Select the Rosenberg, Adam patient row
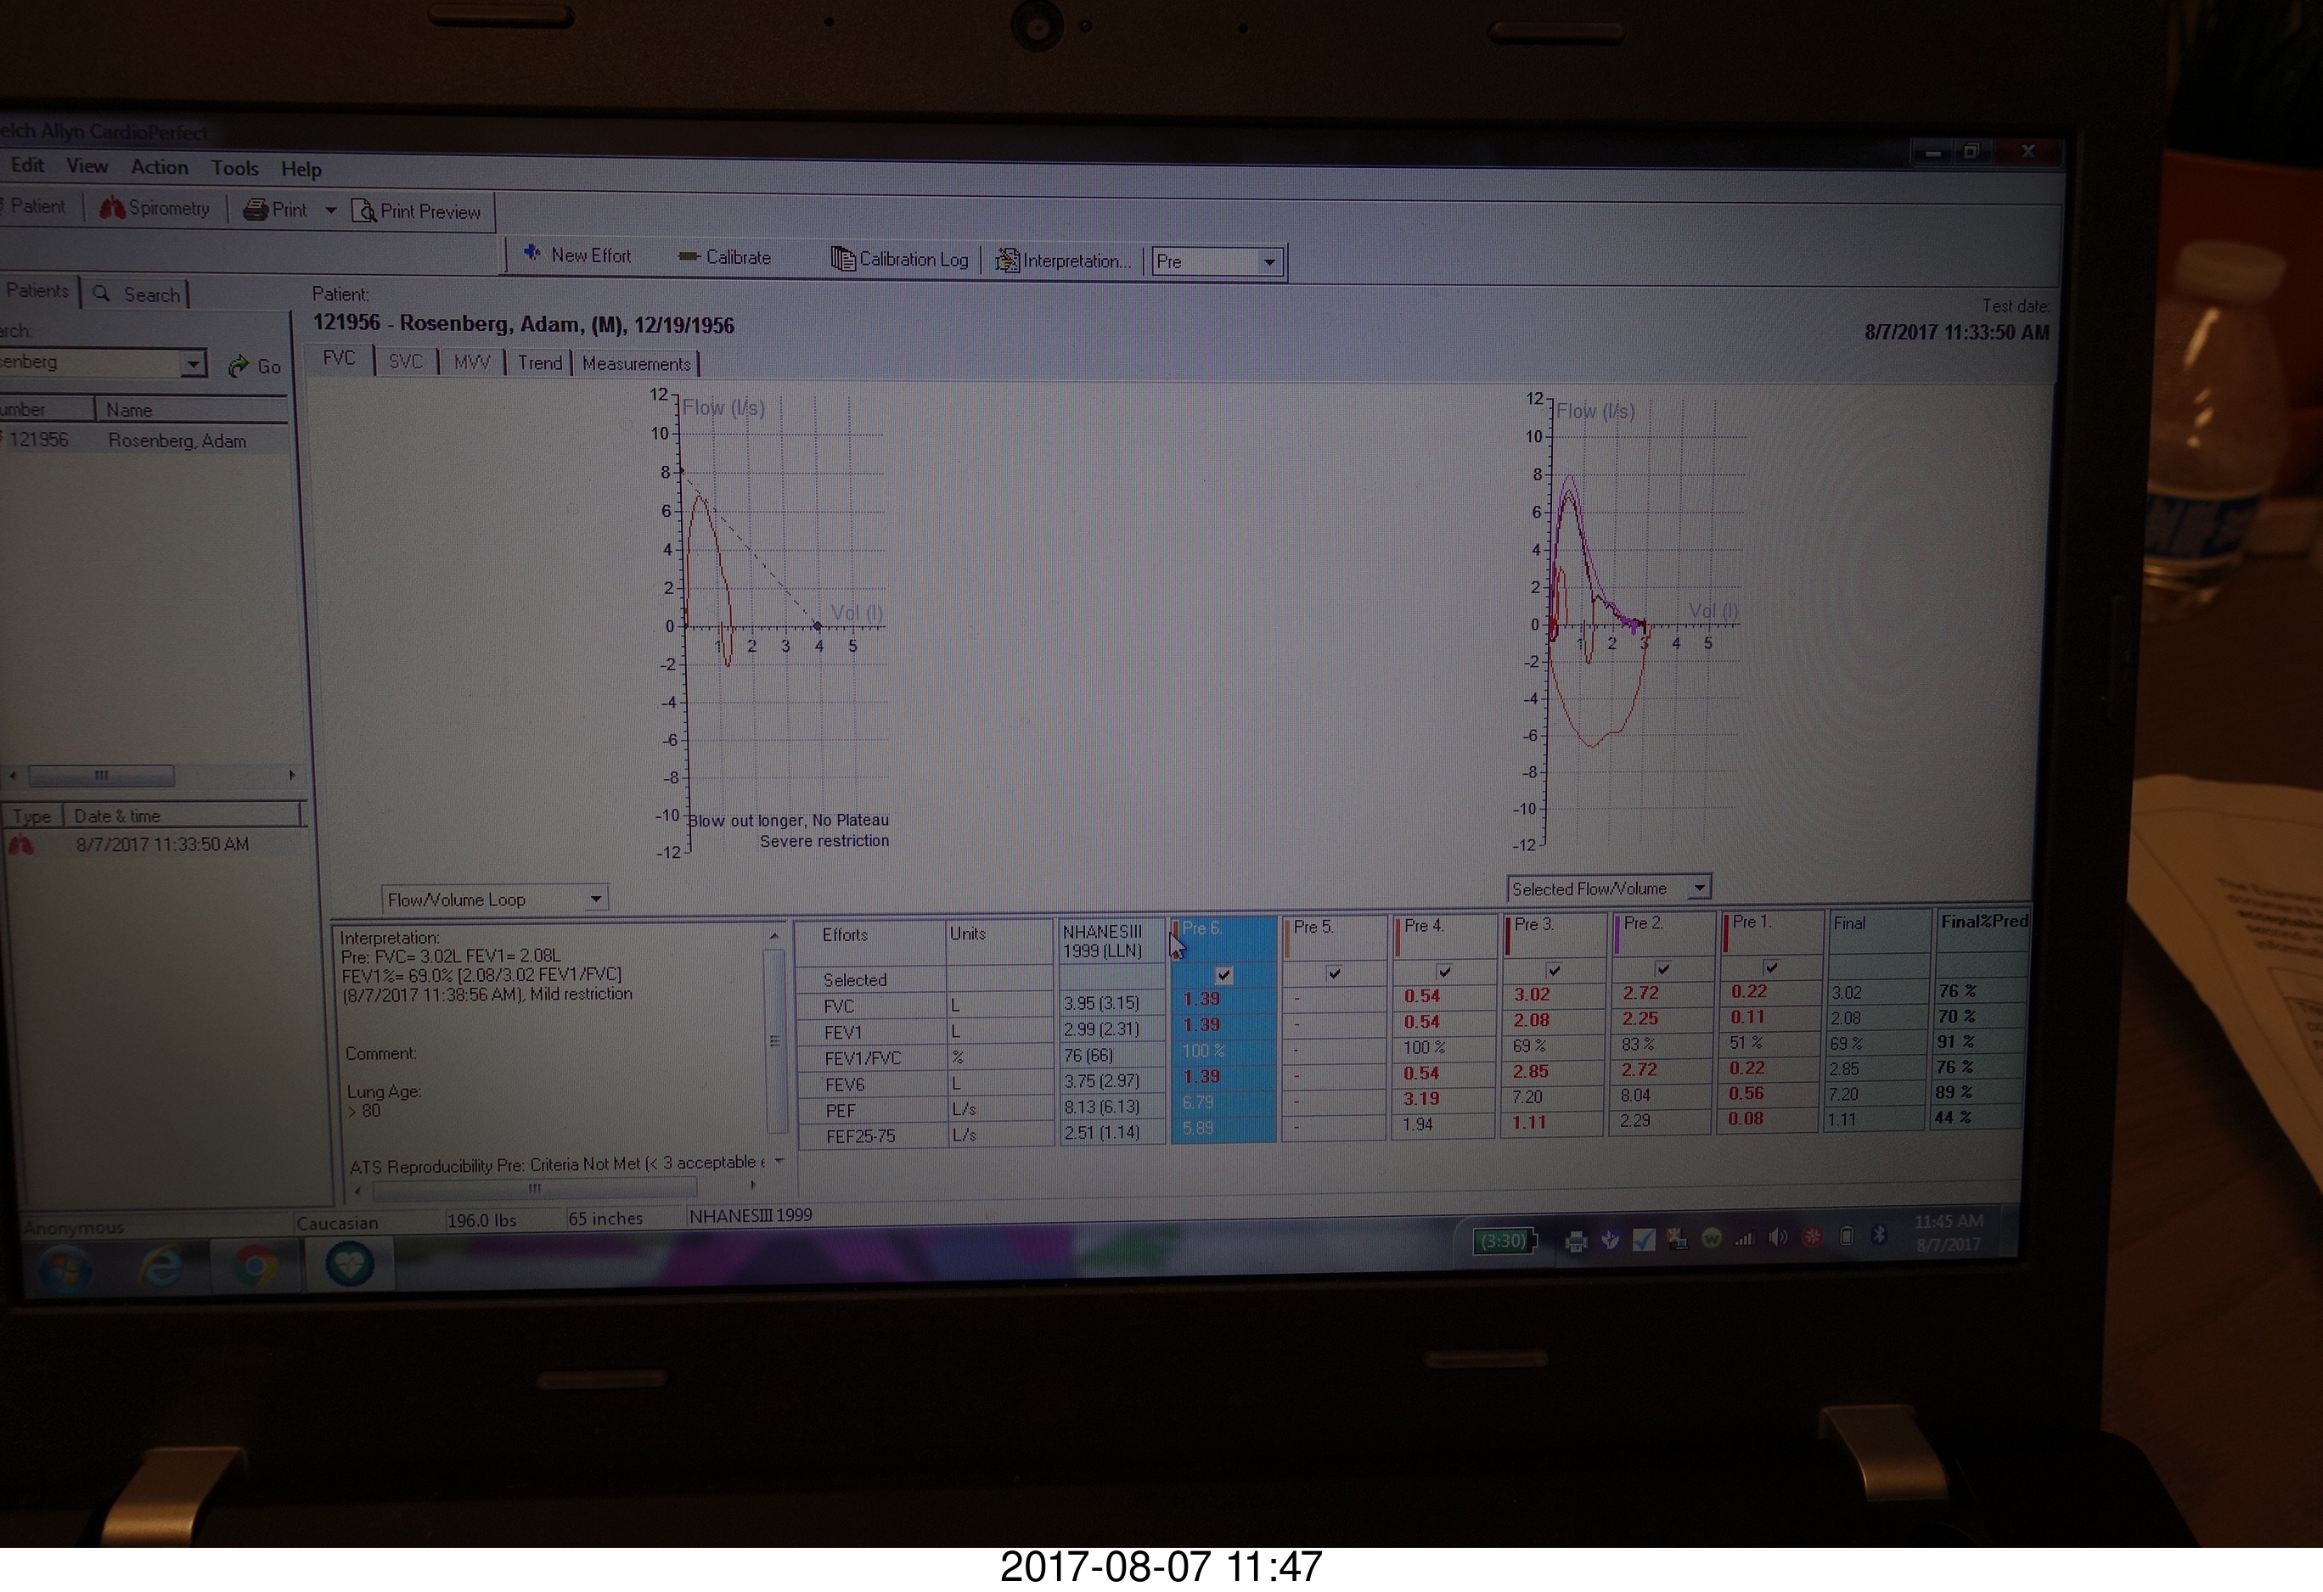The height and width of the screenshot is (1592, 2323). [176, 440]
